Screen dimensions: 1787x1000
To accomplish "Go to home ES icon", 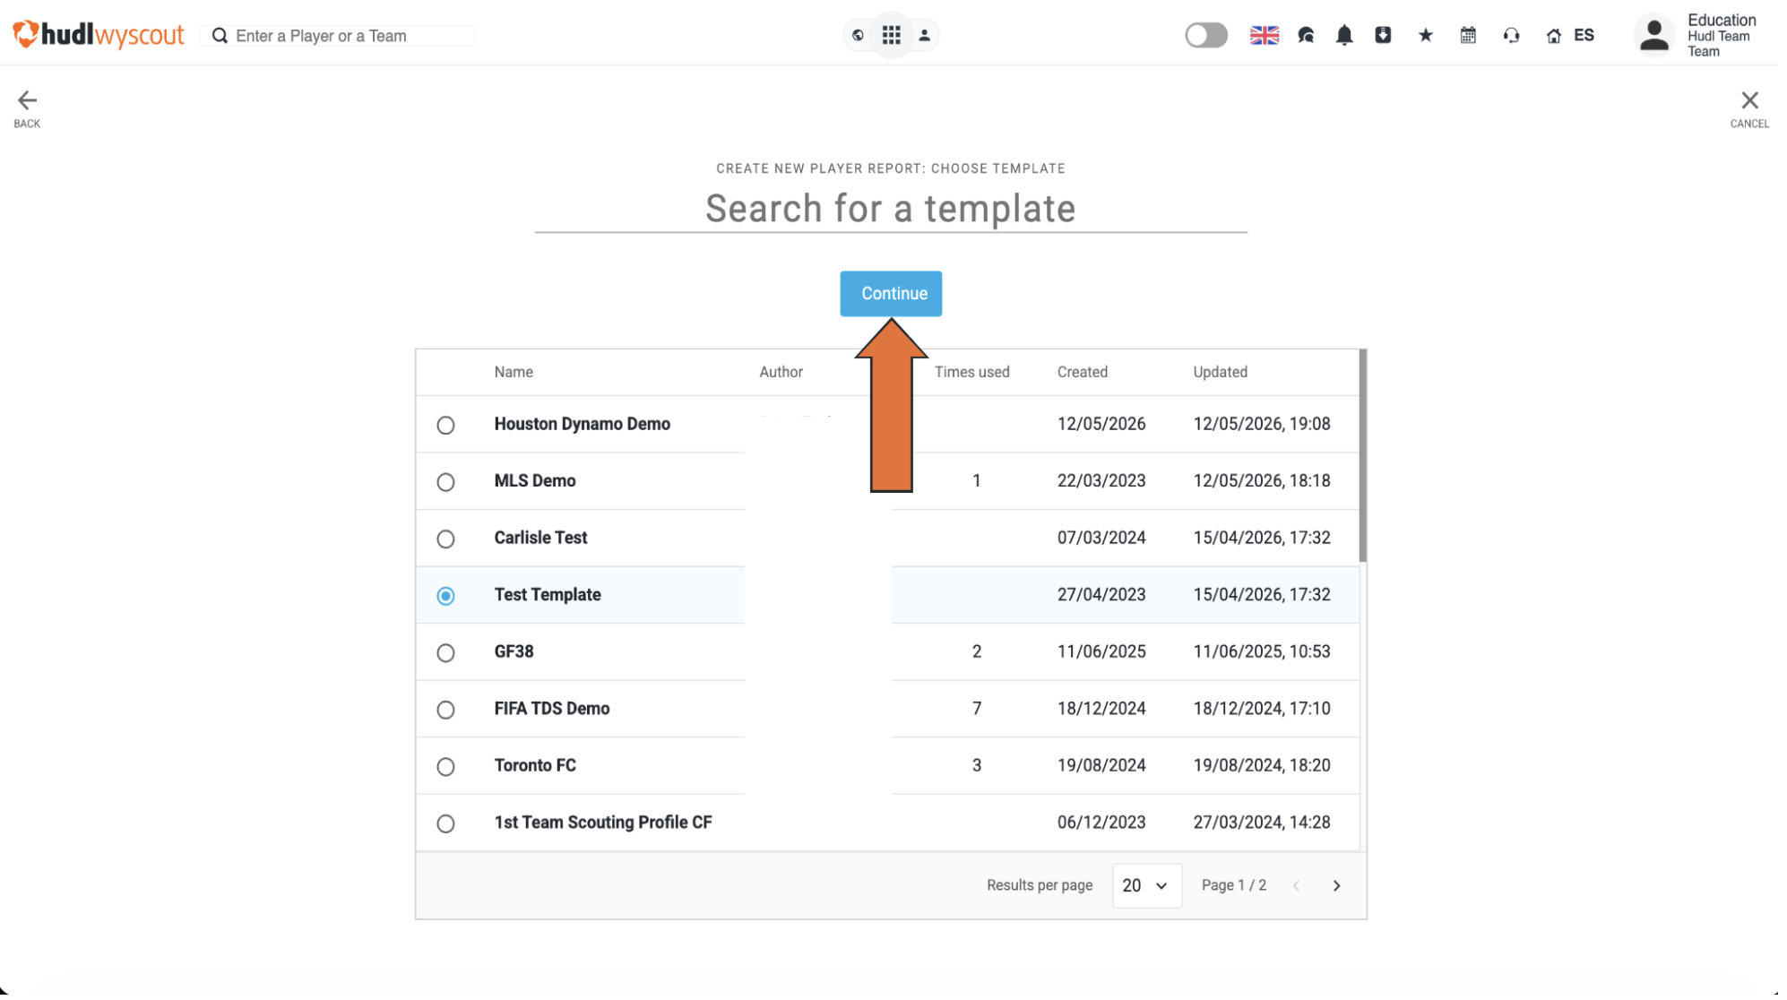I will click(1570, 36).
